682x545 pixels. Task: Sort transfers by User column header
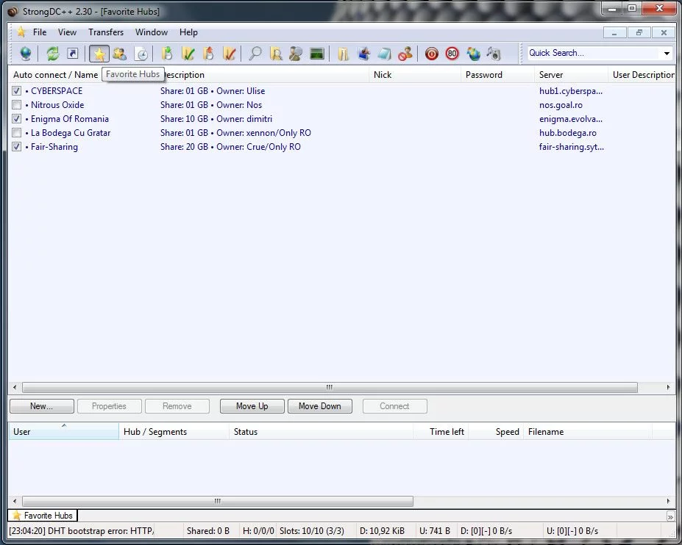(x=63, y=432)
